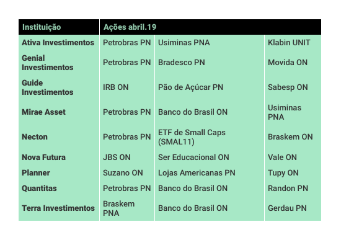Click Terra Investimentos institution name
The image size is (341, 240).
(59, 208)
